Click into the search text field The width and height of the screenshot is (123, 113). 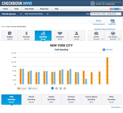pos(49,21)
